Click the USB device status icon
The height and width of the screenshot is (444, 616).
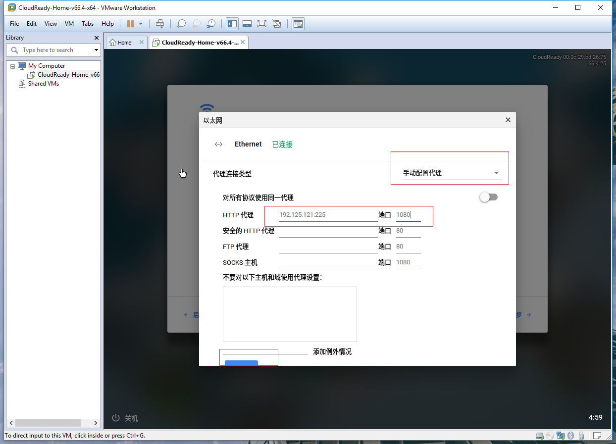[x=581, y=436]
